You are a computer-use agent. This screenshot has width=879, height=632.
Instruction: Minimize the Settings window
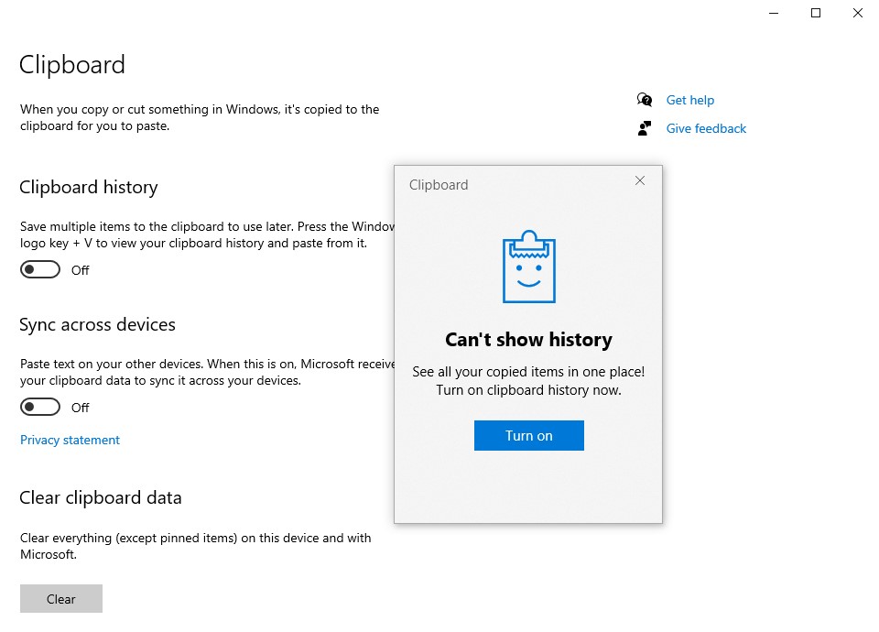pos(774,13)
